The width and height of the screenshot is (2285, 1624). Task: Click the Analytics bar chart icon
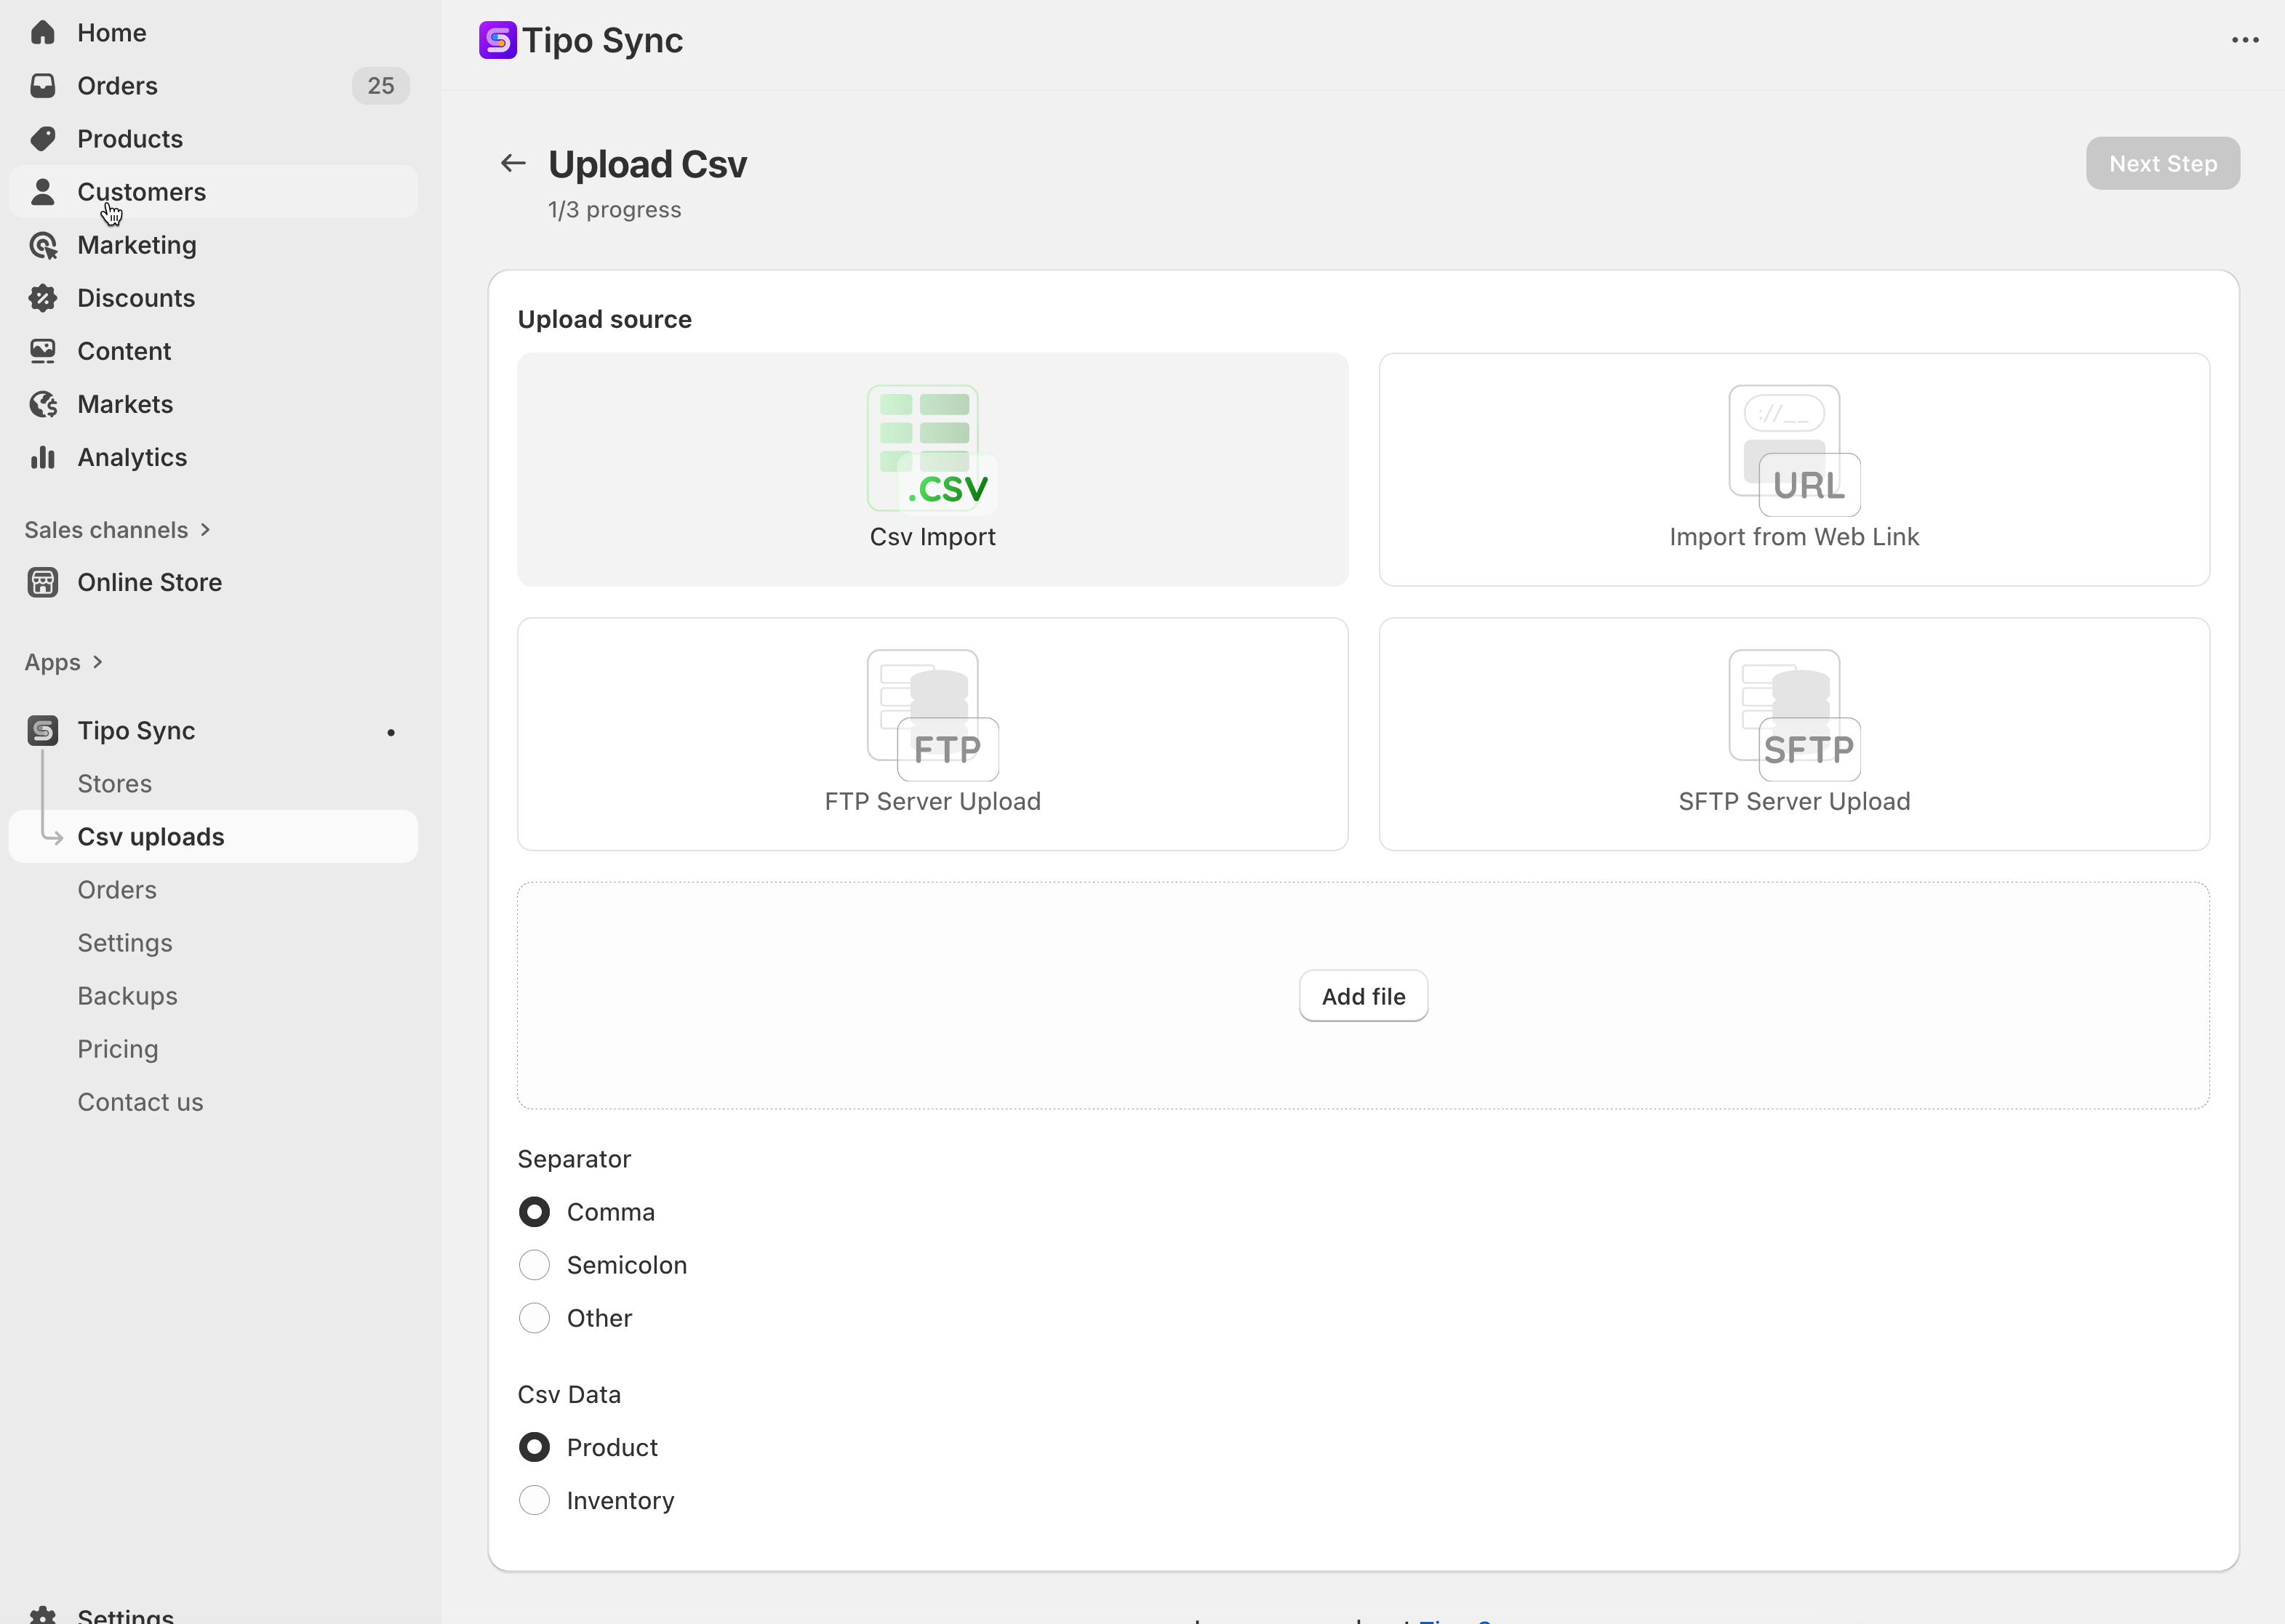click(42, 457)
